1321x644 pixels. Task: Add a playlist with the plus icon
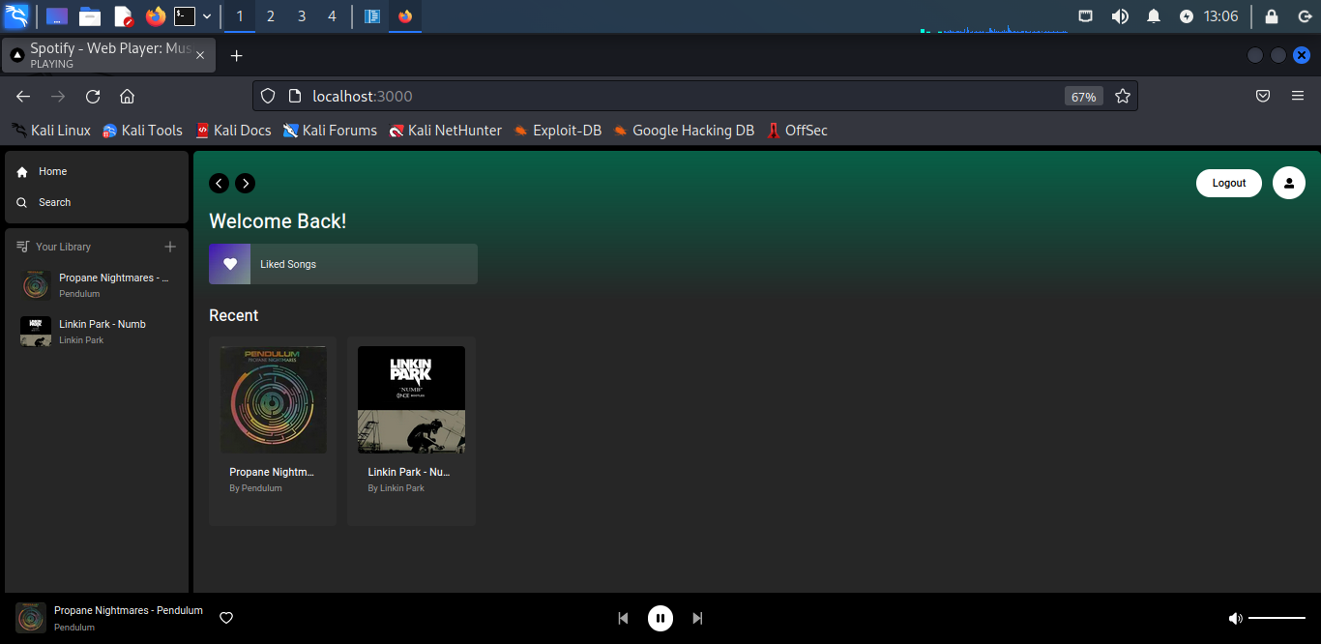coord(170,247)
